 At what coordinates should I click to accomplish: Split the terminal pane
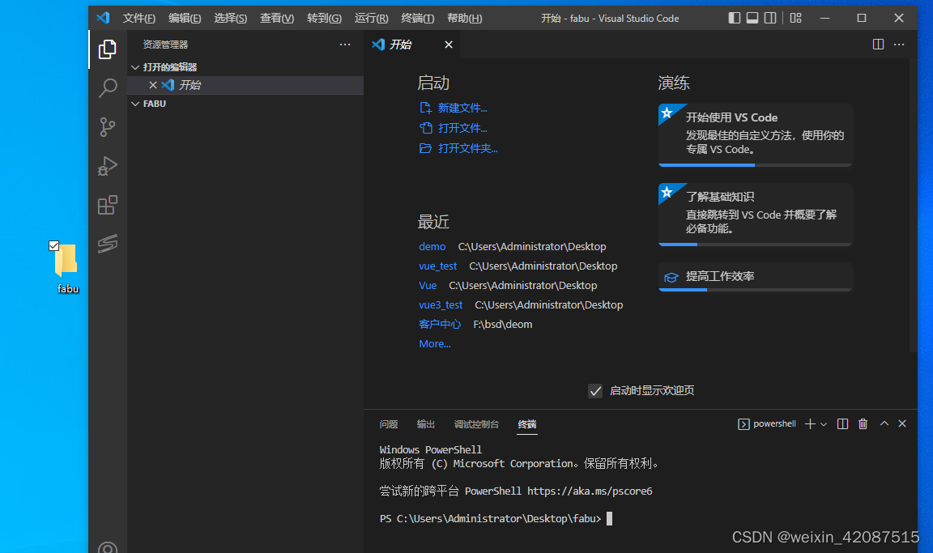842,424
